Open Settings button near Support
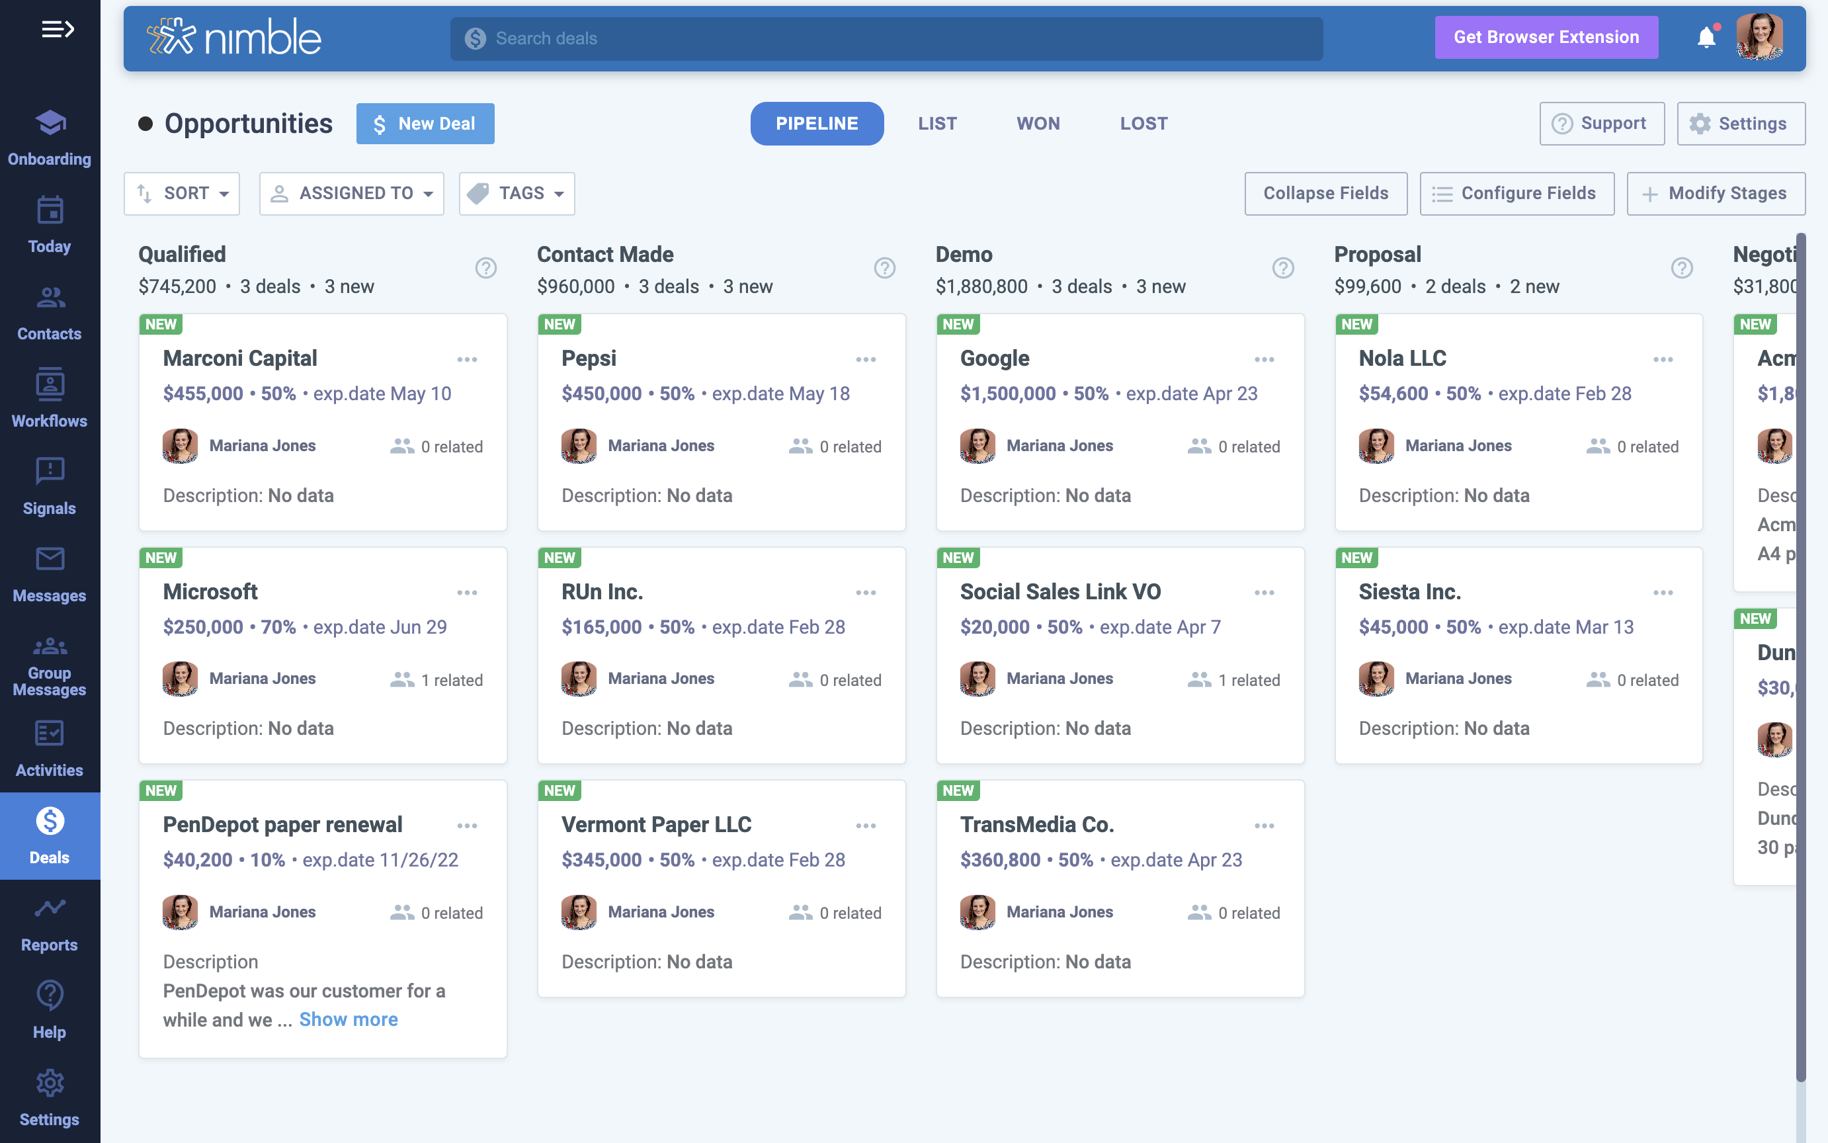This screenshot has width=1828, height=1143. click(x=1741, y=123)
